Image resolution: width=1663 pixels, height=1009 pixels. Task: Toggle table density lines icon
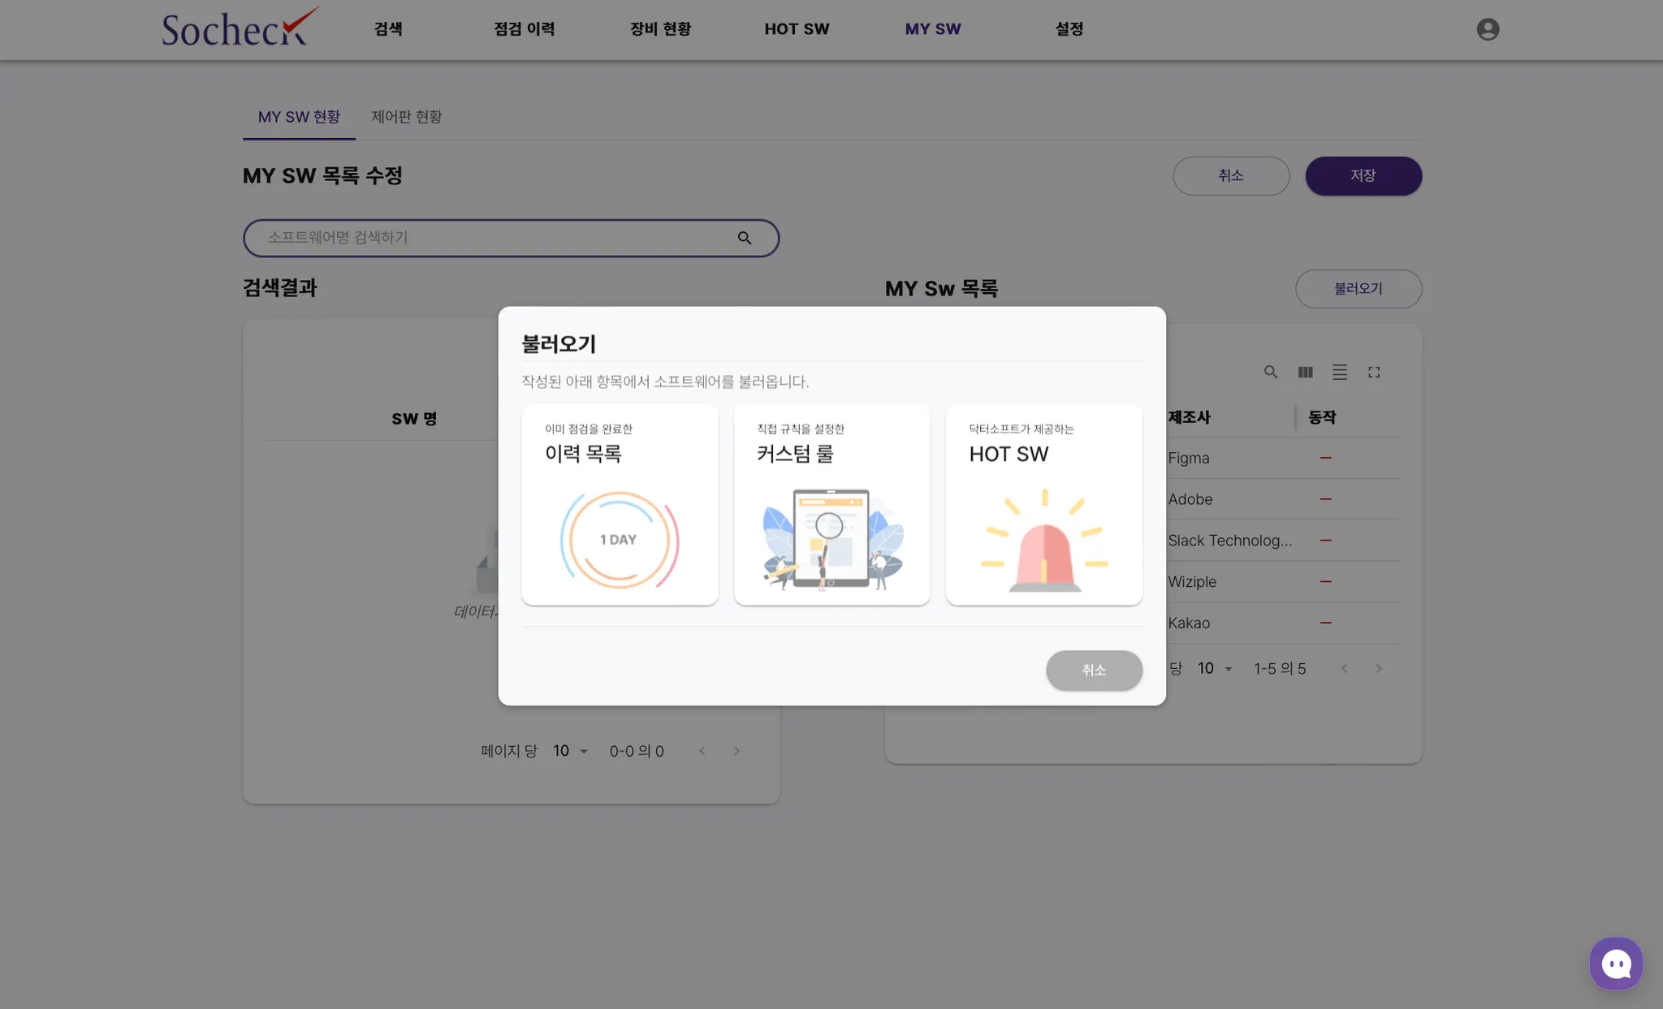click(x=1339, y=372)
